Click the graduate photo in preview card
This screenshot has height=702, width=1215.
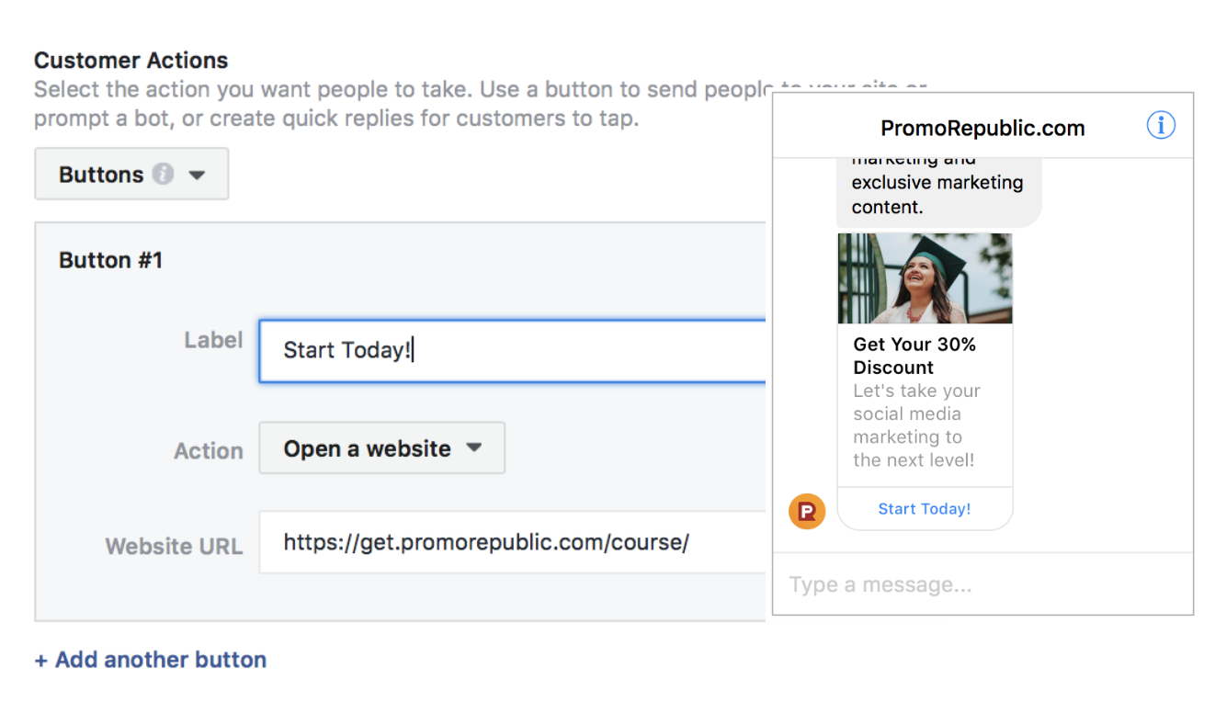tap(925, 277)
